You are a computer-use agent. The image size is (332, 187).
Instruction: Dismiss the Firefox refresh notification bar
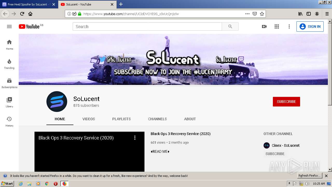tap(326, 176)
